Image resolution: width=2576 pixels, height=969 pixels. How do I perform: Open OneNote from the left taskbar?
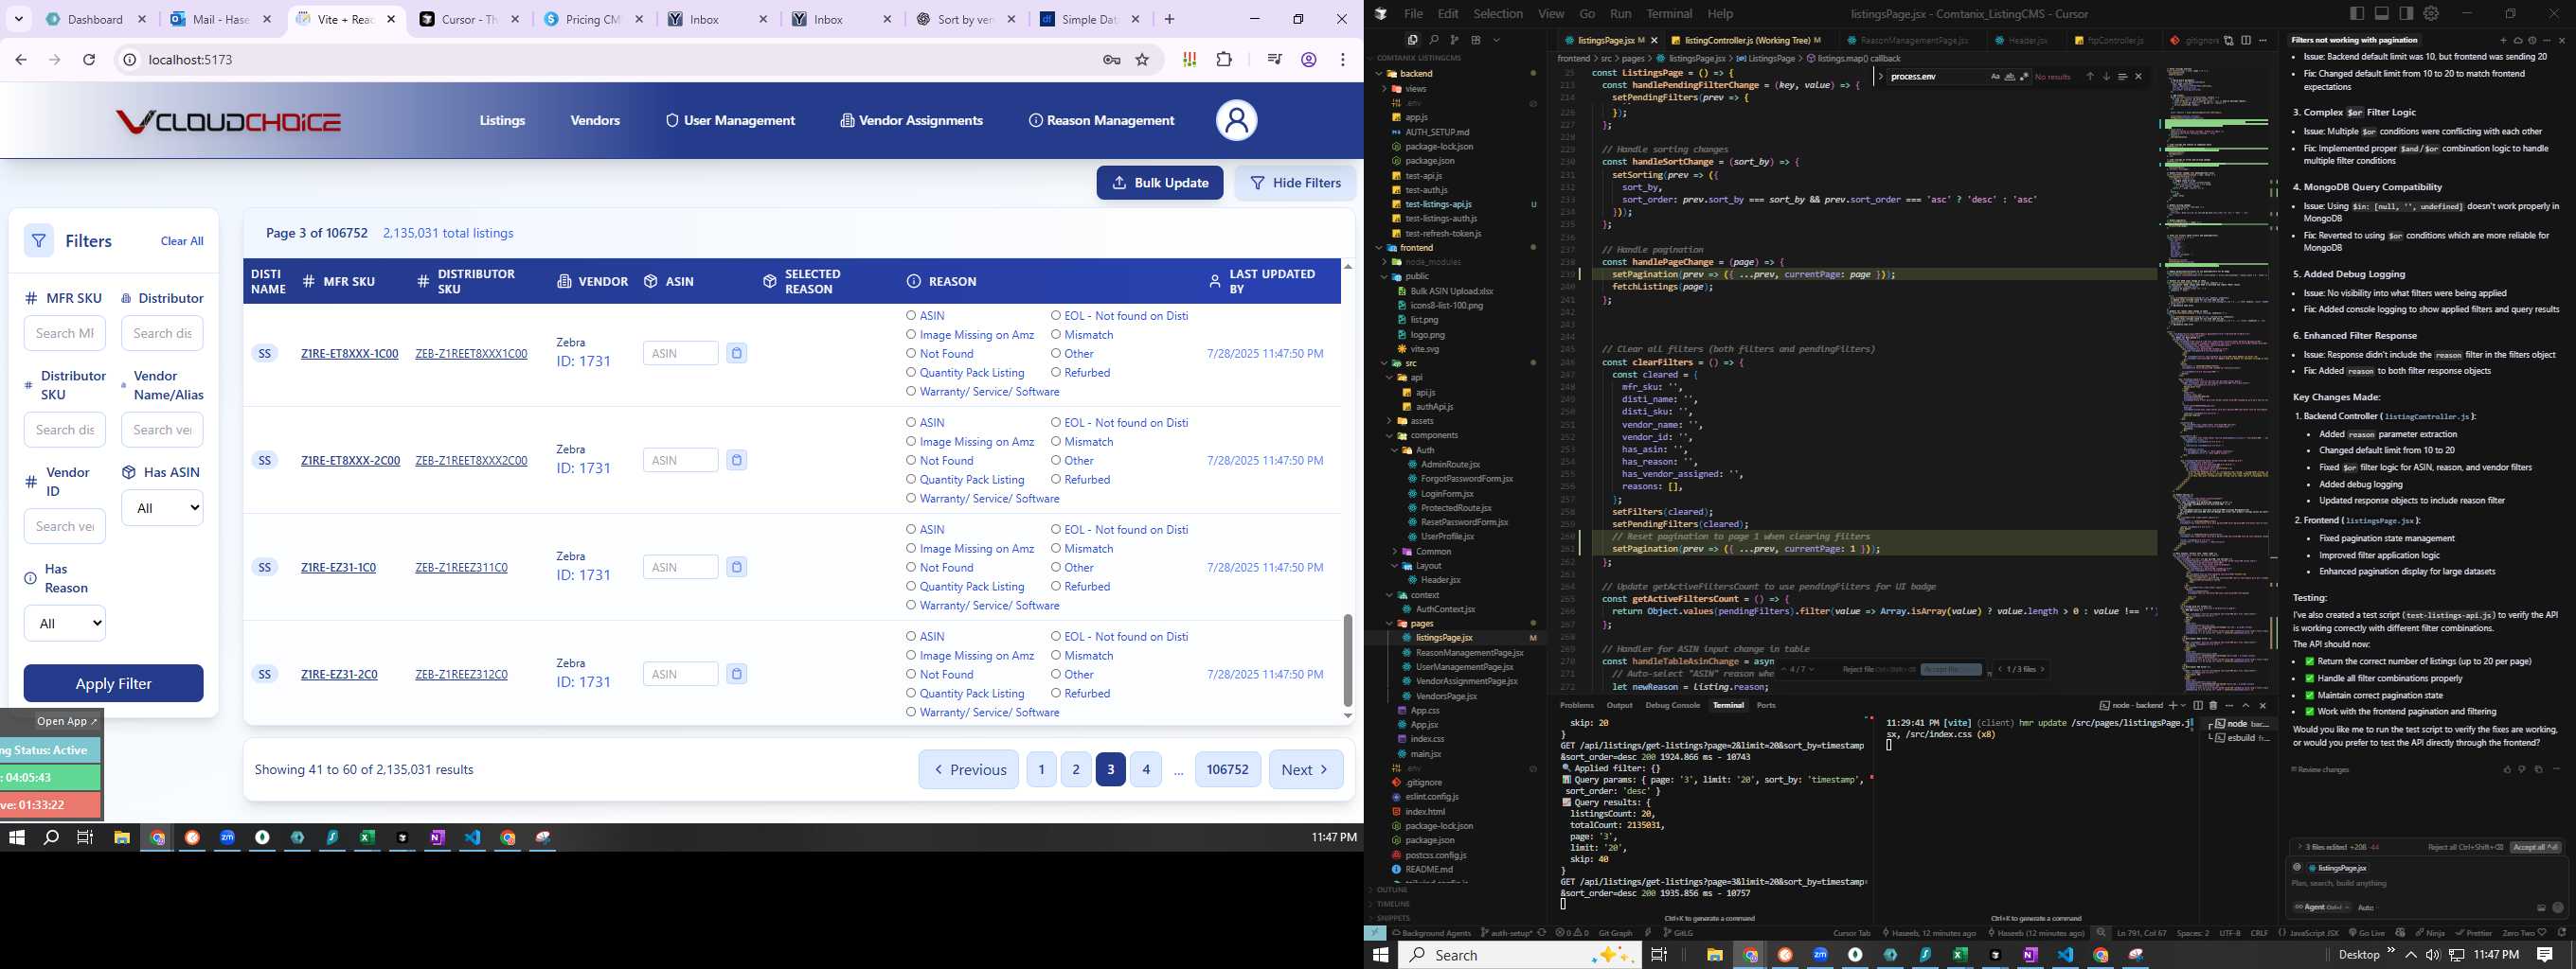(437, 837)
